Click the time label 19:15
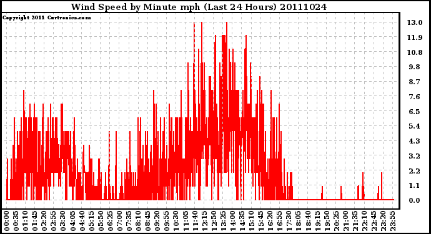431x234 pixels. [317, 222]
